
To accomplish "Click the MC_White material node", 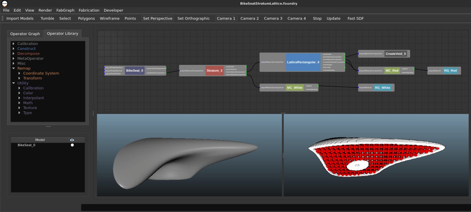I will tap(294, 87).
